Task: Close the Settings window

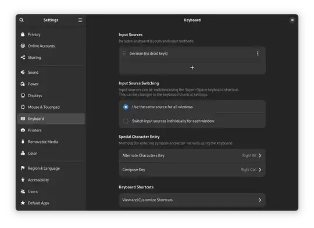Action: pyautogui.click(x=292, y=20)
